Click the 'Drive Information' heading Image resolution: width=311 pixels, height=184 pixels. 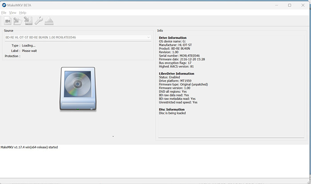[172, 38]
